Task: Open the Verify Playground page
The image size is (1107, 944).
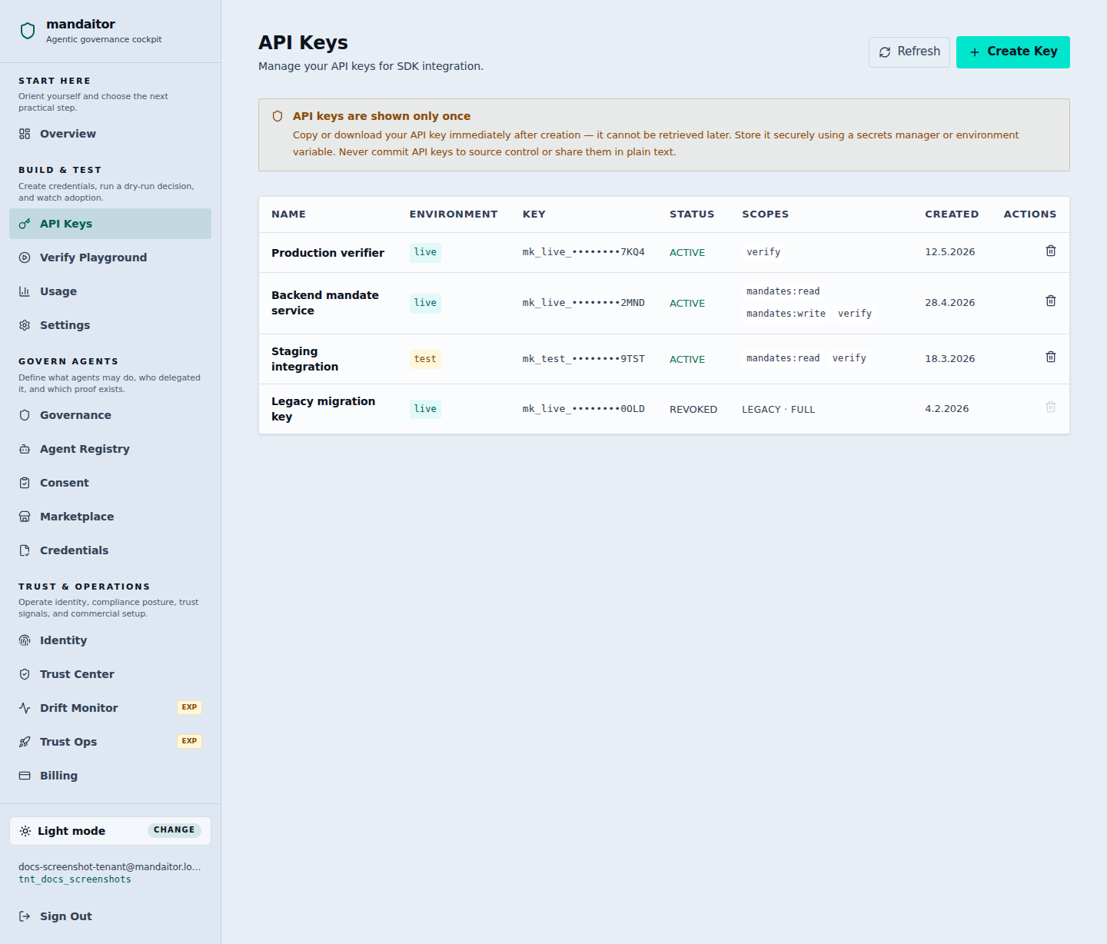Action: point(110,258)
